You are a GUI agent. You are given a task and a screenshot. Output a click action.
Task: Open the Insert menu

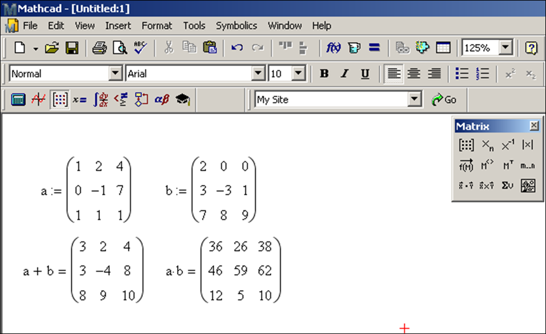[118, 26]
